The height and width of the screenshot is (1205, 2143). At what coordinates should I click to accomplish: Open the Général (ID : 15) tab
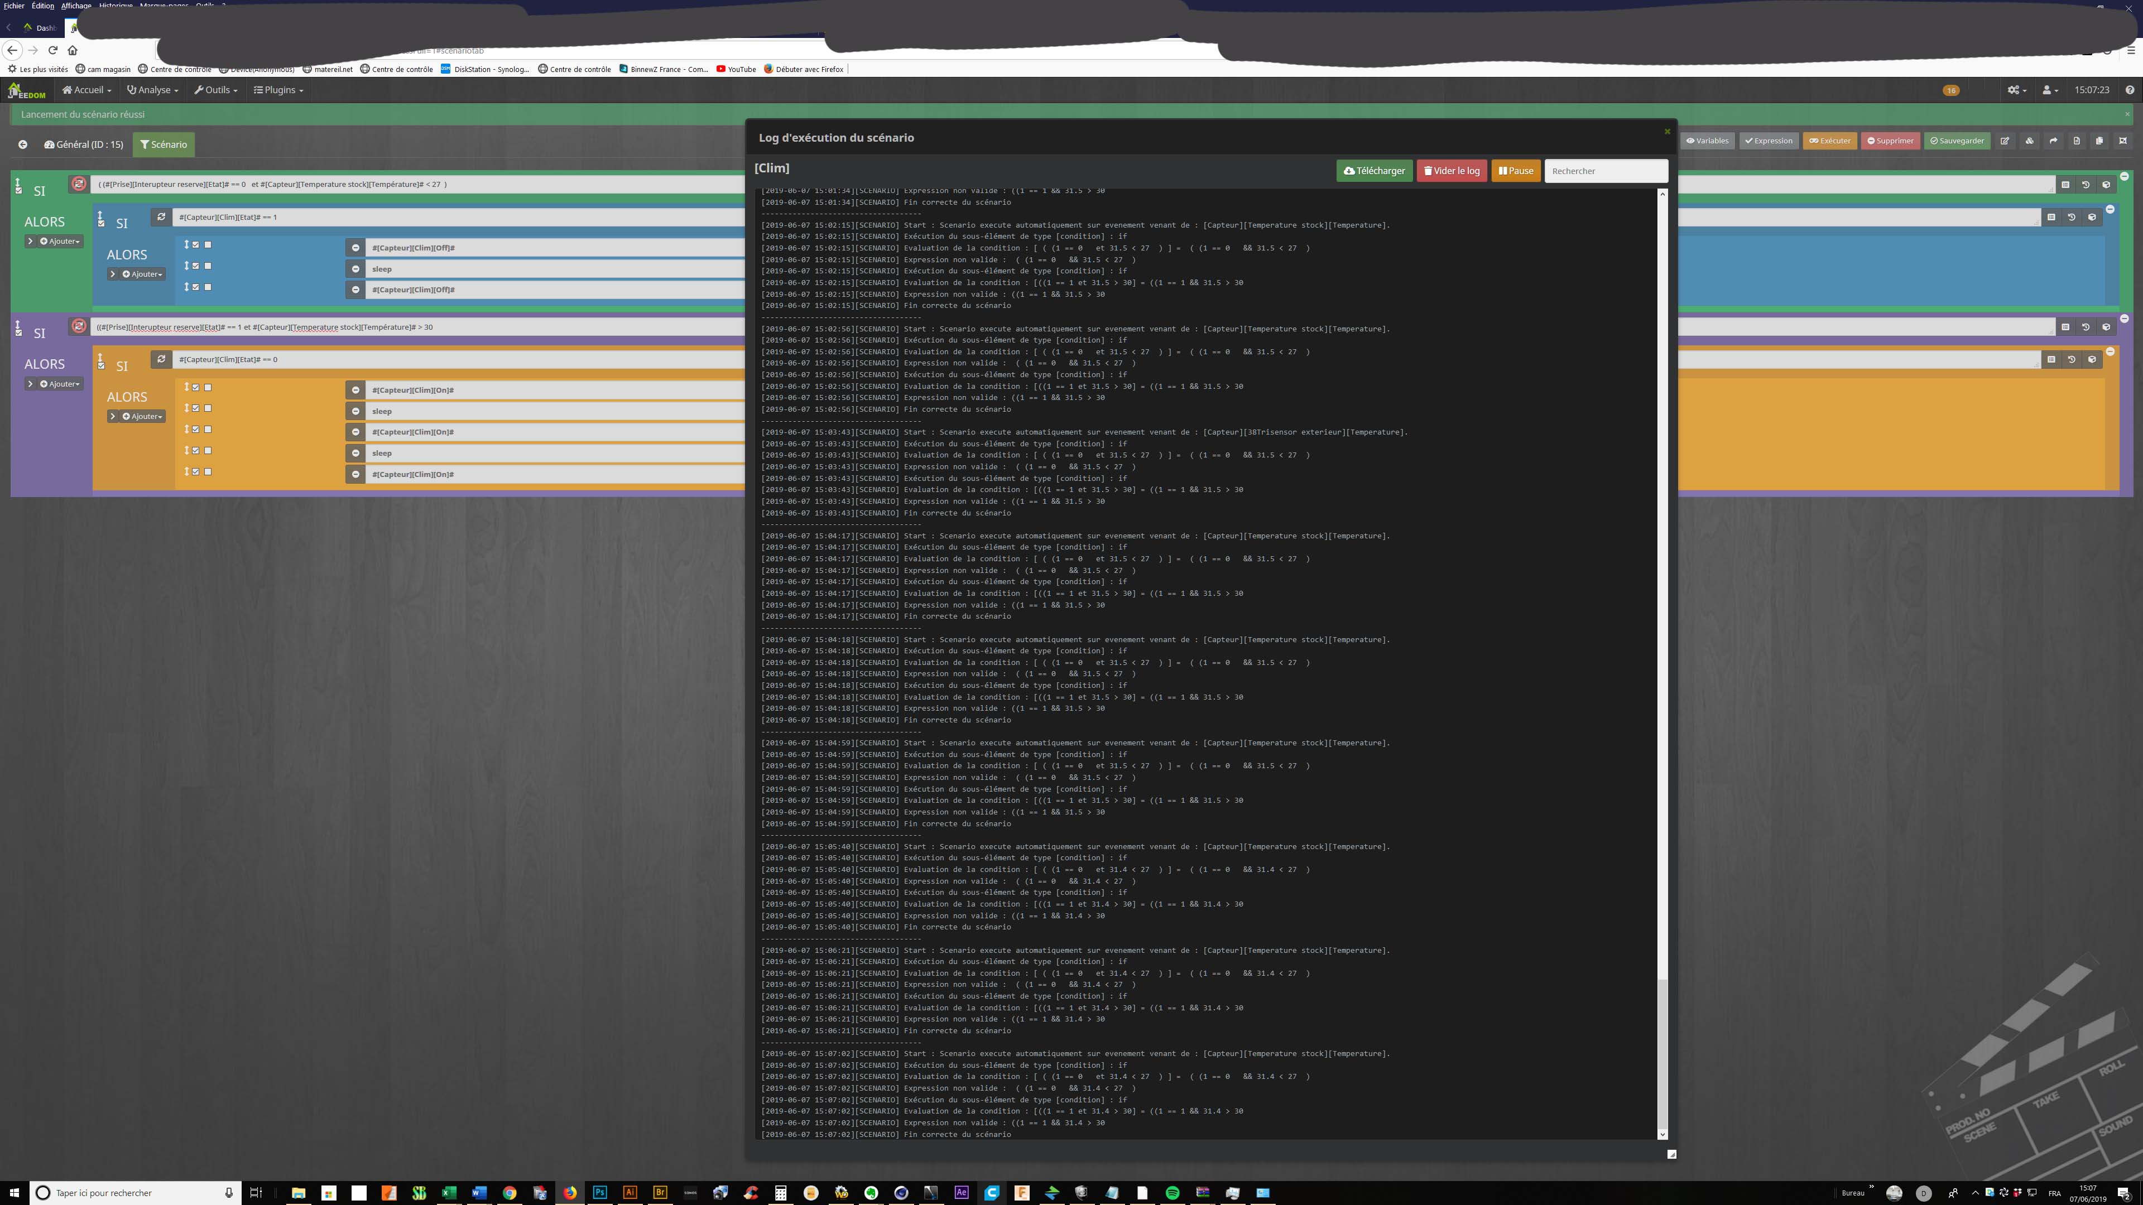pyautogui.click(x=84, y=144)
